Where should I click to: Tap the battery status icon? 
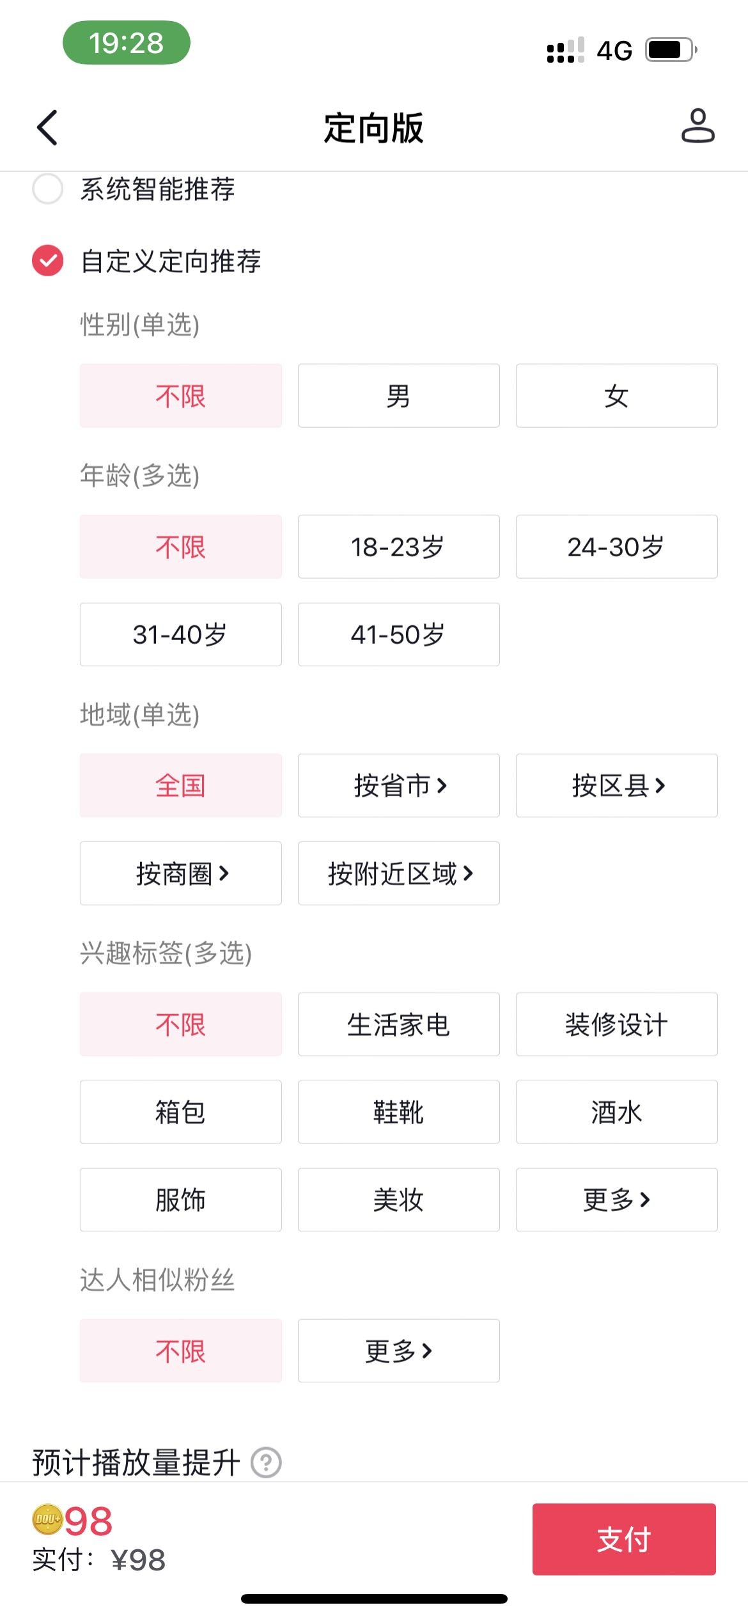tap(671, 50)
